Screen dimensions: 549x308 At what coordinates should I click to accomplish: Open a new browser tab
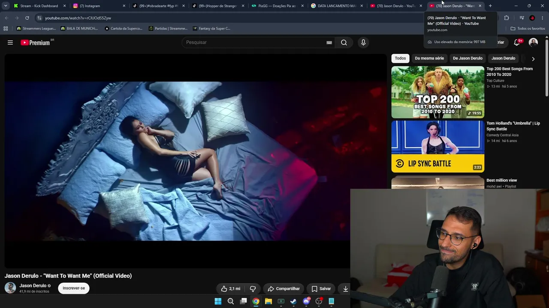point(490,6)
